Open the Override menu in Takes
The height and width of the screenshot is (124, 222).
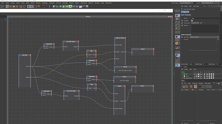tap(195, 83)
